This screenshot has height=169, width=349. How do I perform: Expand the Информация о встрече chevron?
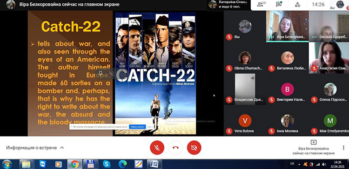point(62,148)
